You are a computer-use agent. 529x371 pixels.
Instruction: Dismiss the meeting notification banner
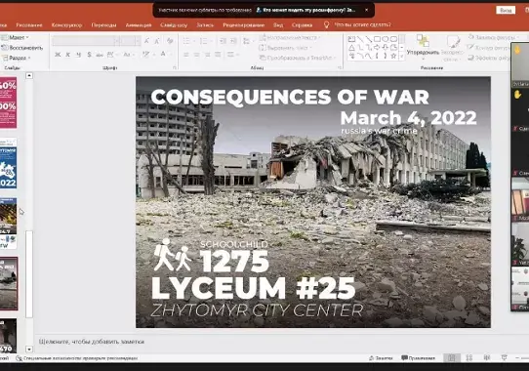tap(367, 10)
